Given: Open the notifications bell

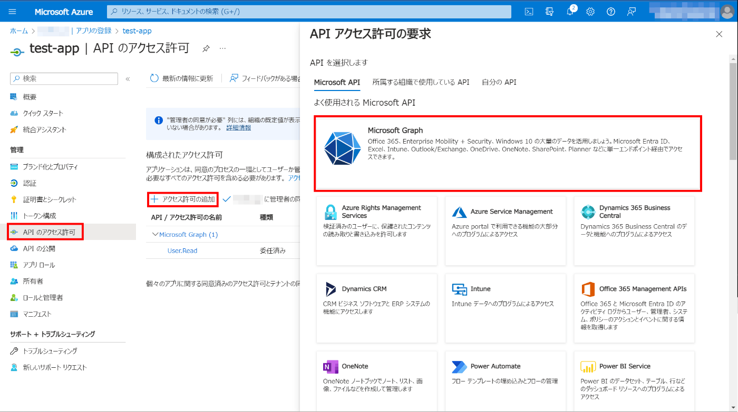Looking at the screenshot, I should pos(570,12).
